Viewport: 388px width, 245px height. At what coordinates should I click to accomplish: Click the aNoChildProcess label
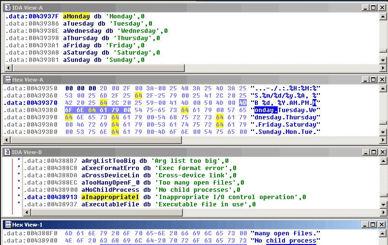pos(110,190)
